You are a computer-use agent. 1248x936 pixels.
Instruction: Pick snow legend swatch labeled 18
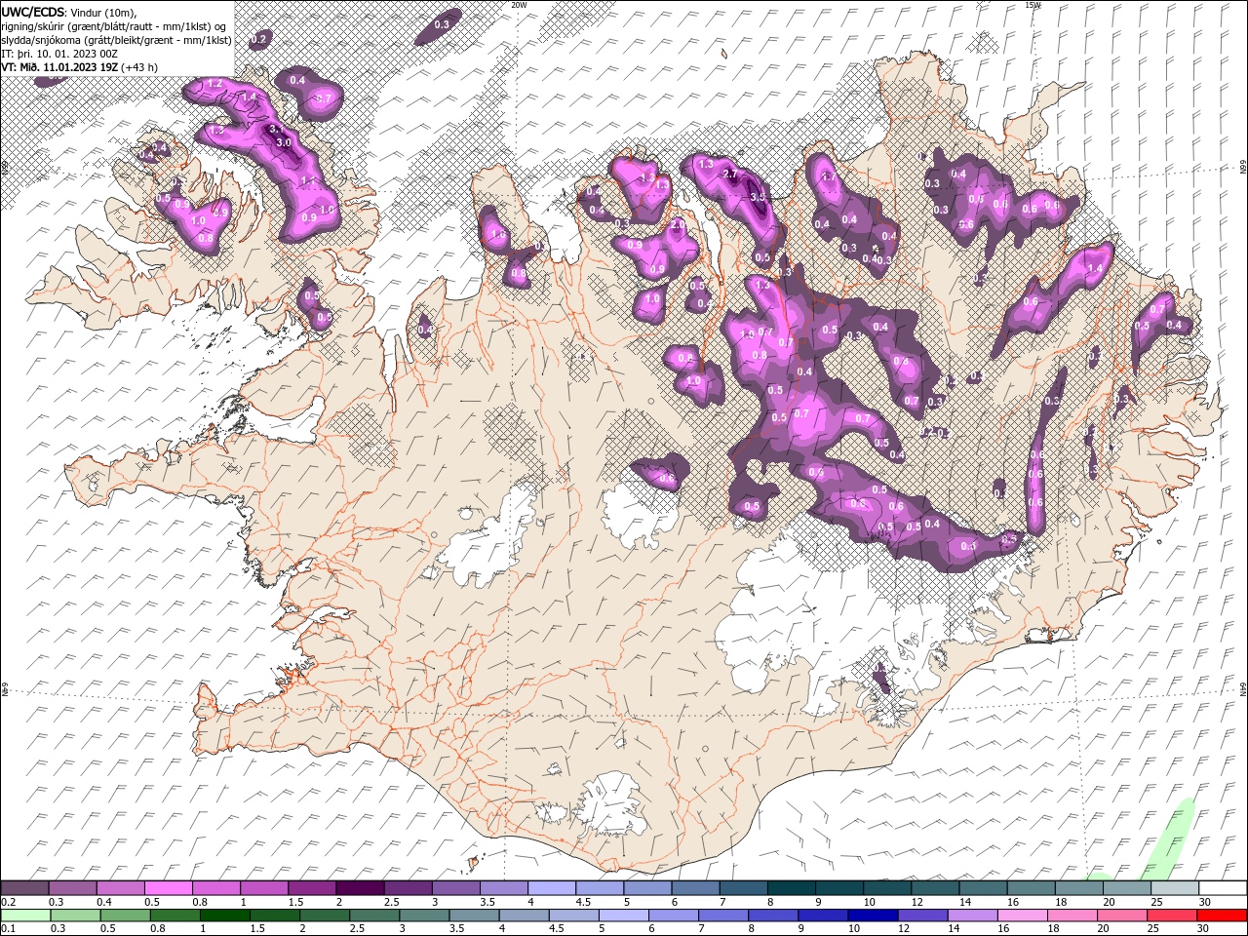[1079, 887]
